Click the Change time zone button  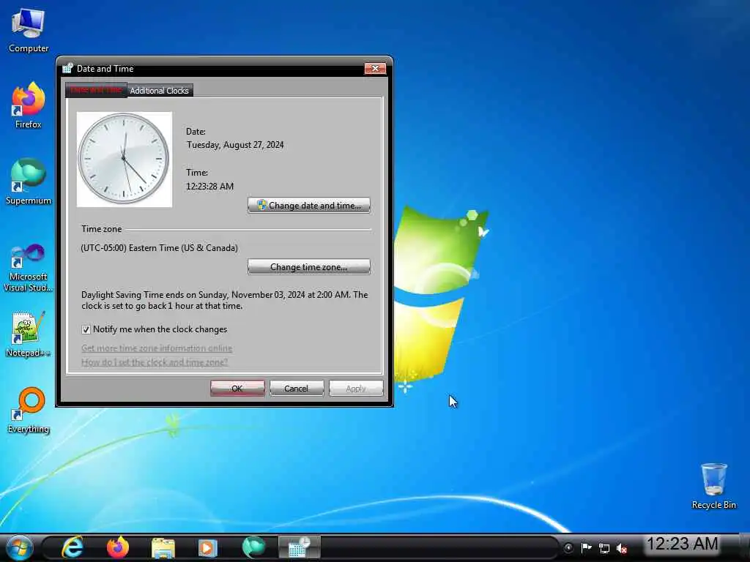[309, 266]
